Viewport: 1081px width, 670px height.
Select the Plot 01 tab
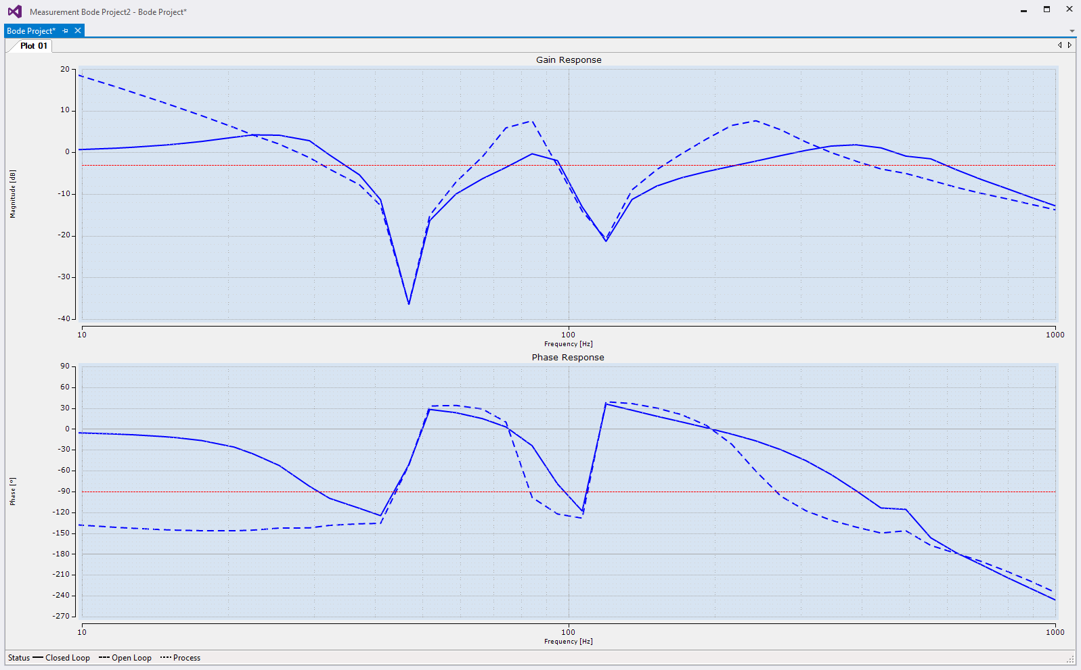(x=33, y=46)
